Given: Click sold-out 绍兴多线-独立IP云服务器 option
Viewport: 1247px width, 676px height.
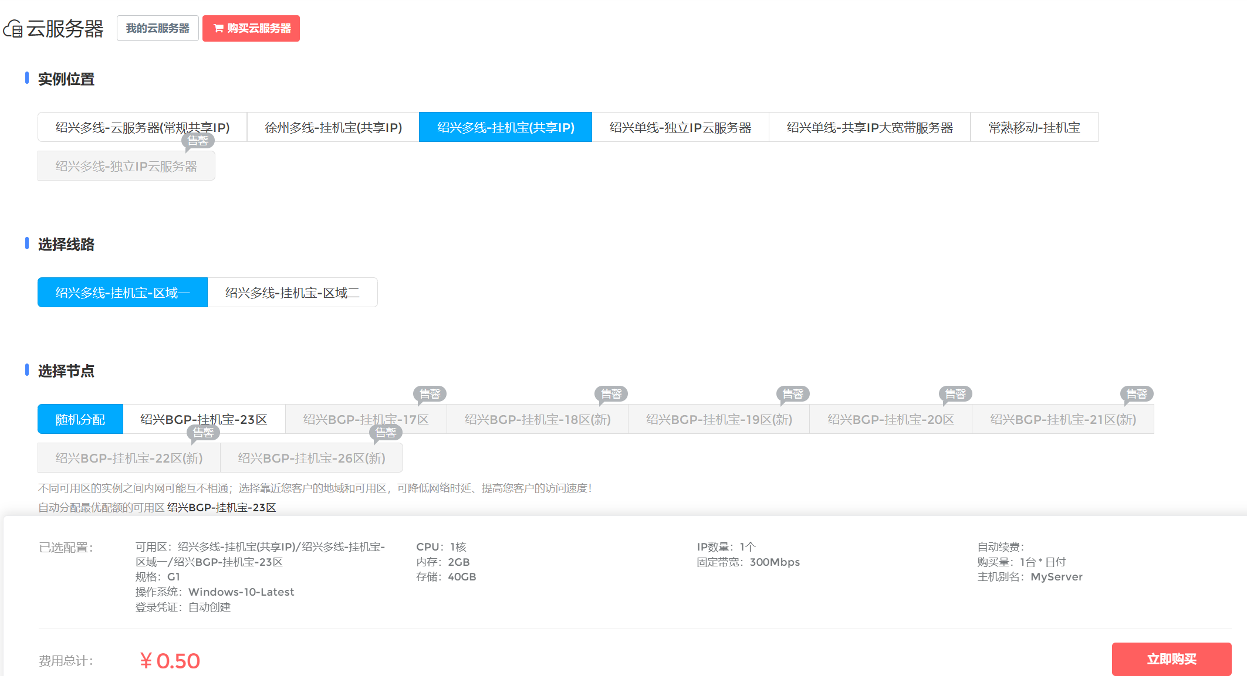Looking at the screenshot, I should (x=126, y=166).
